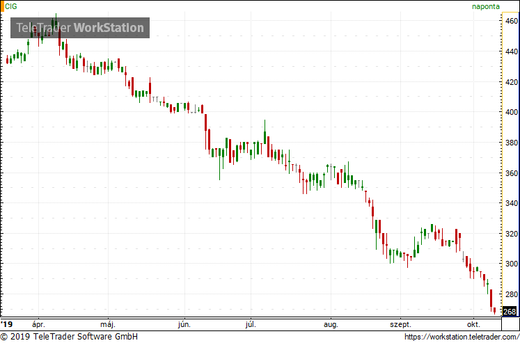This screenshot has height=343, width=520.
Task: Click the 440 price axis label
Action: click(512, 51)
